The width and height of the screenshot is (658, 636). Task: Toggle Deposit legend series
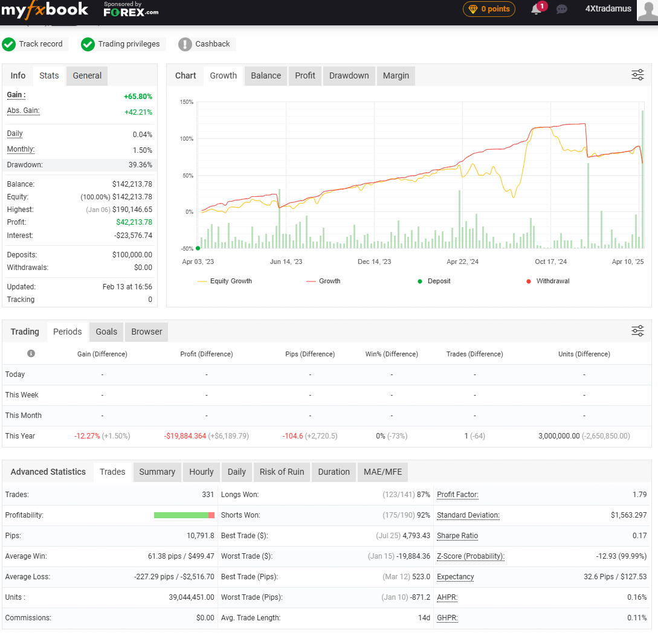(x=434, y=281)
